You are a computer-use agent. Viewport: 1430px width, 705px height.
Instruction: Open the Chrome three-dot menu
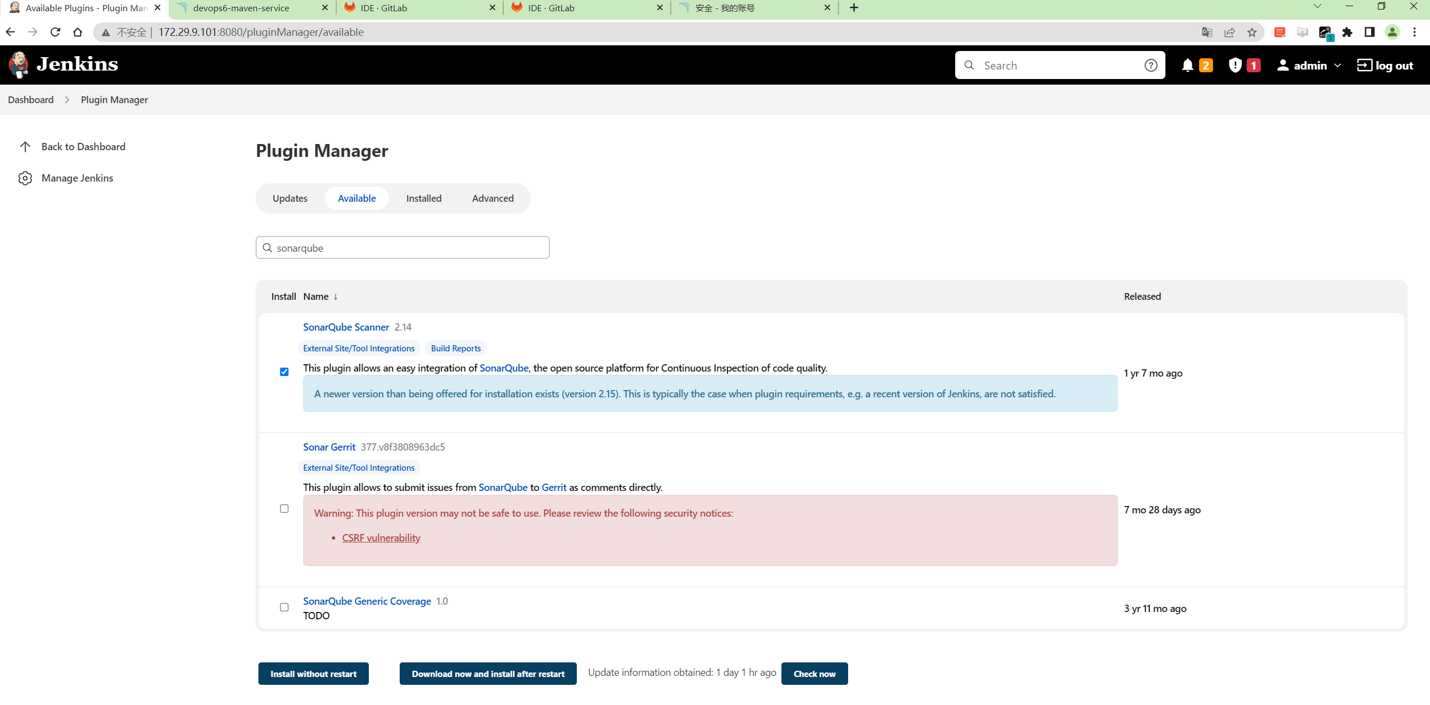tap(1414, 32)
